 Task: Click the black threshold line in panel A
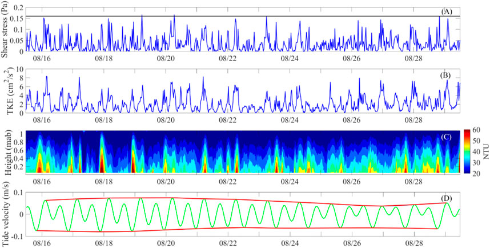pyautogui.click(x=243, y=16)
